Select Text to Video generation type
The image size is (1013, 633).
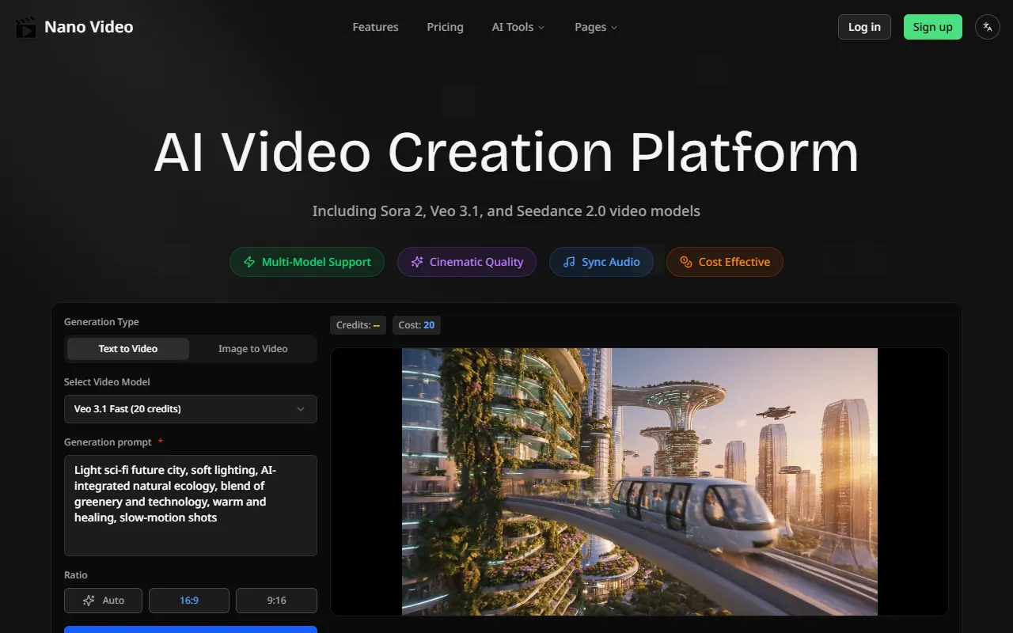pyautogui.click(x=128, y=349)
